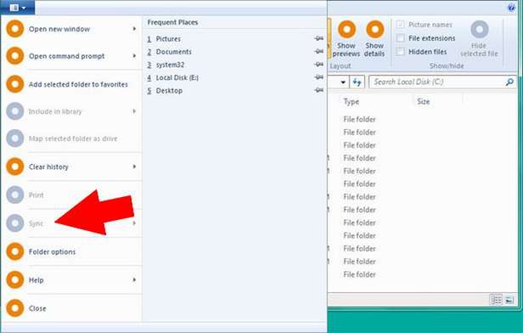This screenshot has height=333, width=523.
Task: Switch to details view in status bar
Action: [x=496, y=300]
